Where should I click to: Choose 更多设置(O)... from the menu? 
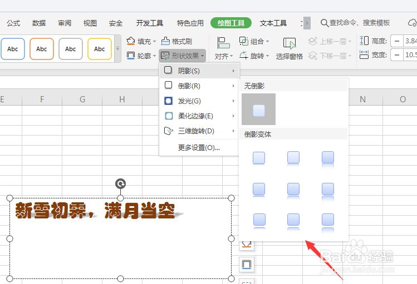pyautogui.click(x=199, y=148)
